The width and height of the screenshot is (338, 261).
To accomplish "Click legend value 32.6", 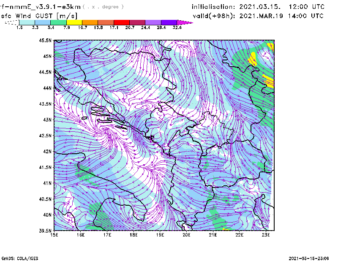I will pyautogui.click(x=177, y=27).
